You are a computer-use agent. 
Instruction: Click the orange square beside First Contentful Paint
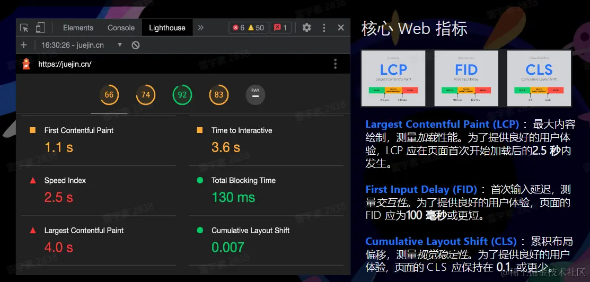coord(33,130)
